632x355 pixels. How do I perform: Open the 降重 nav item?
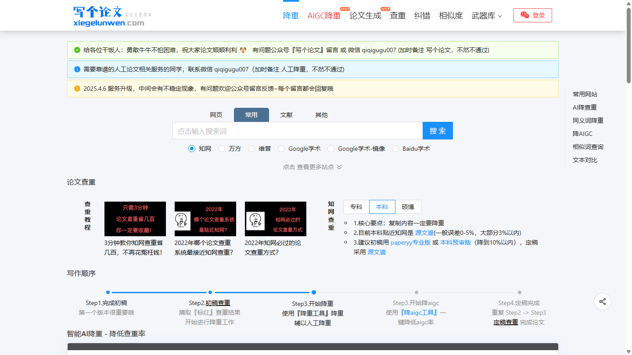pyautogui.click(x=291, y=16)
